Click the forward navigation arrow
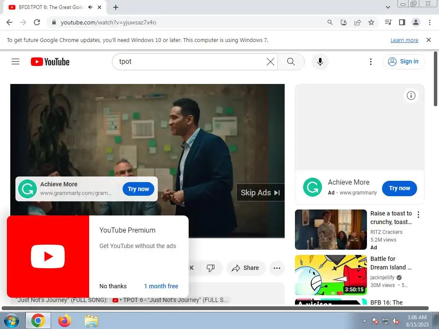Viewport: 439px width, 329px height. [23, 22]
